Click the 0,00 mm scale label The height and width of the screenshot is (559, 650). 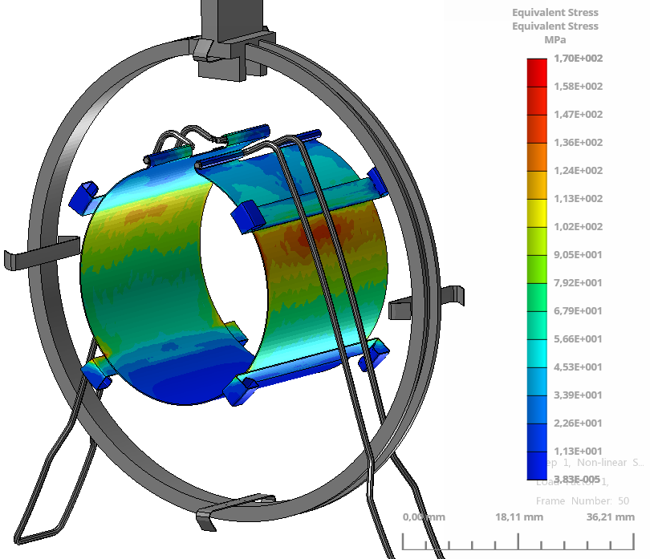click(x=422, y=517)
